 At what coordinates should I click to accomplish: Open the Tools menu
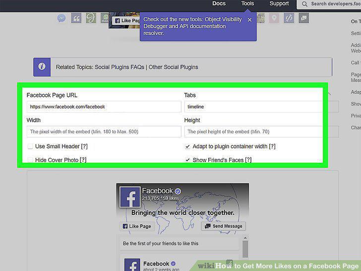point(247,3)
